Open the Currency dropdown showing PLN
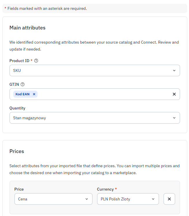Screen dimensions: 189x216 pyautogui.click(x=124, y=199)
